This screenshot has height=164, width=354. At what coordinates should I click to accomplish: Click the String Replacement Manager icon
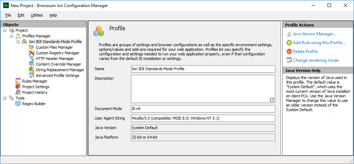click(31, 70)
